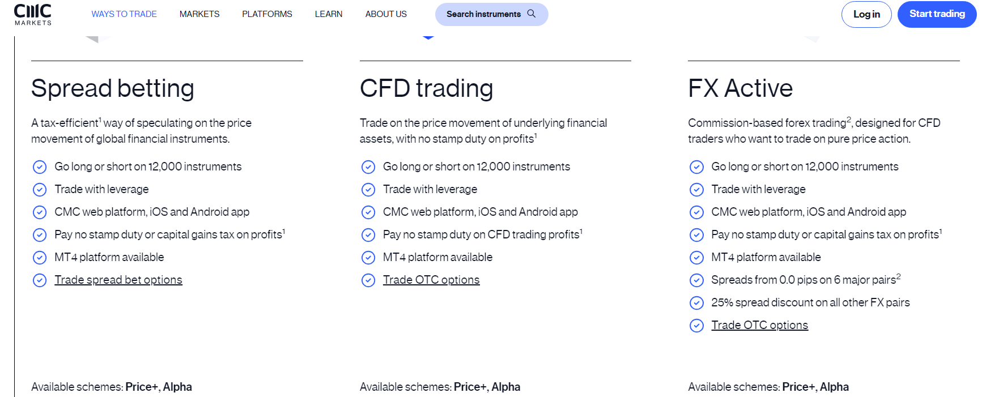Click checkmark icon beside Trade with leverage under Spread betting
The width and height of the screenshot is (982, 397).
pyautogui.click(x=40, y=190)
